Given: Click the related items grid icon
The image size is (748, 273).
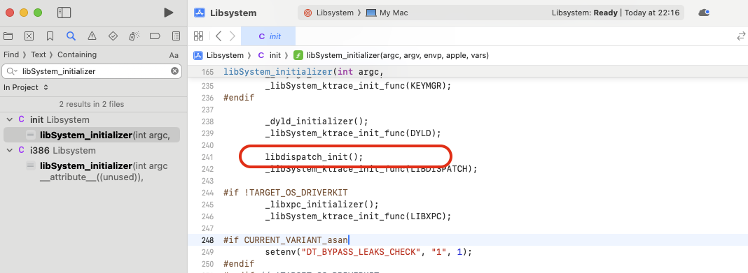Looking at the screenshot, I should tap(198, 36).
